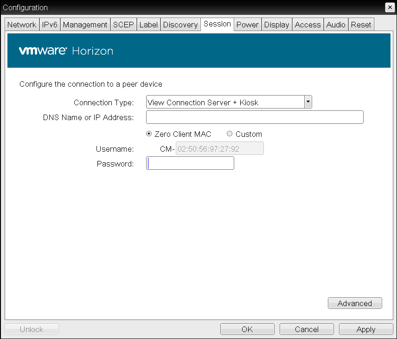Select the Zero Client MAC radio button

tap(149, 134)
